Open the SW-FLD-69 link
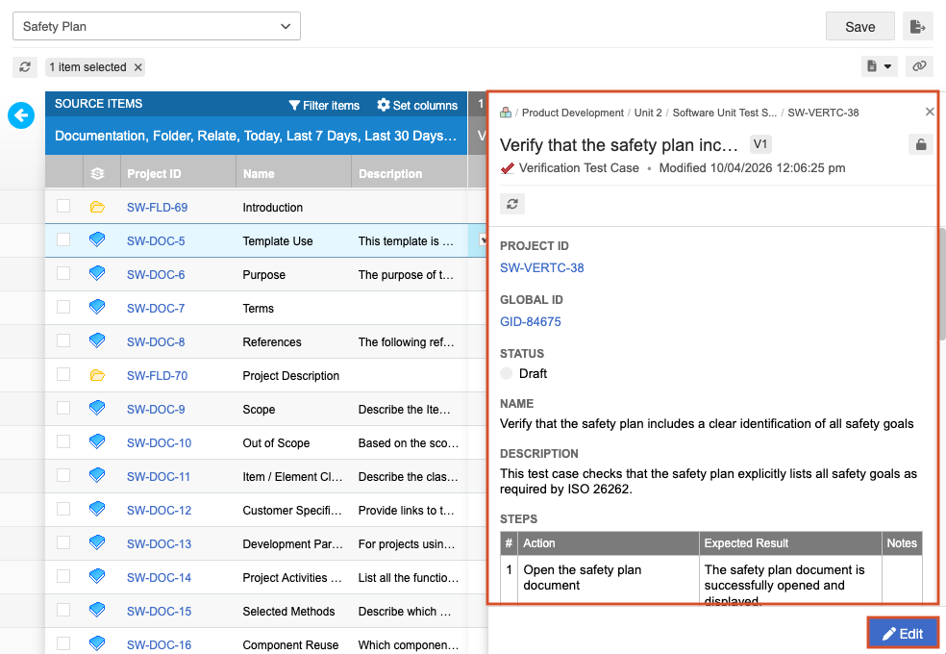Image resolution: width=946 pixels, height=654 pixels. [x=157, y=208]
